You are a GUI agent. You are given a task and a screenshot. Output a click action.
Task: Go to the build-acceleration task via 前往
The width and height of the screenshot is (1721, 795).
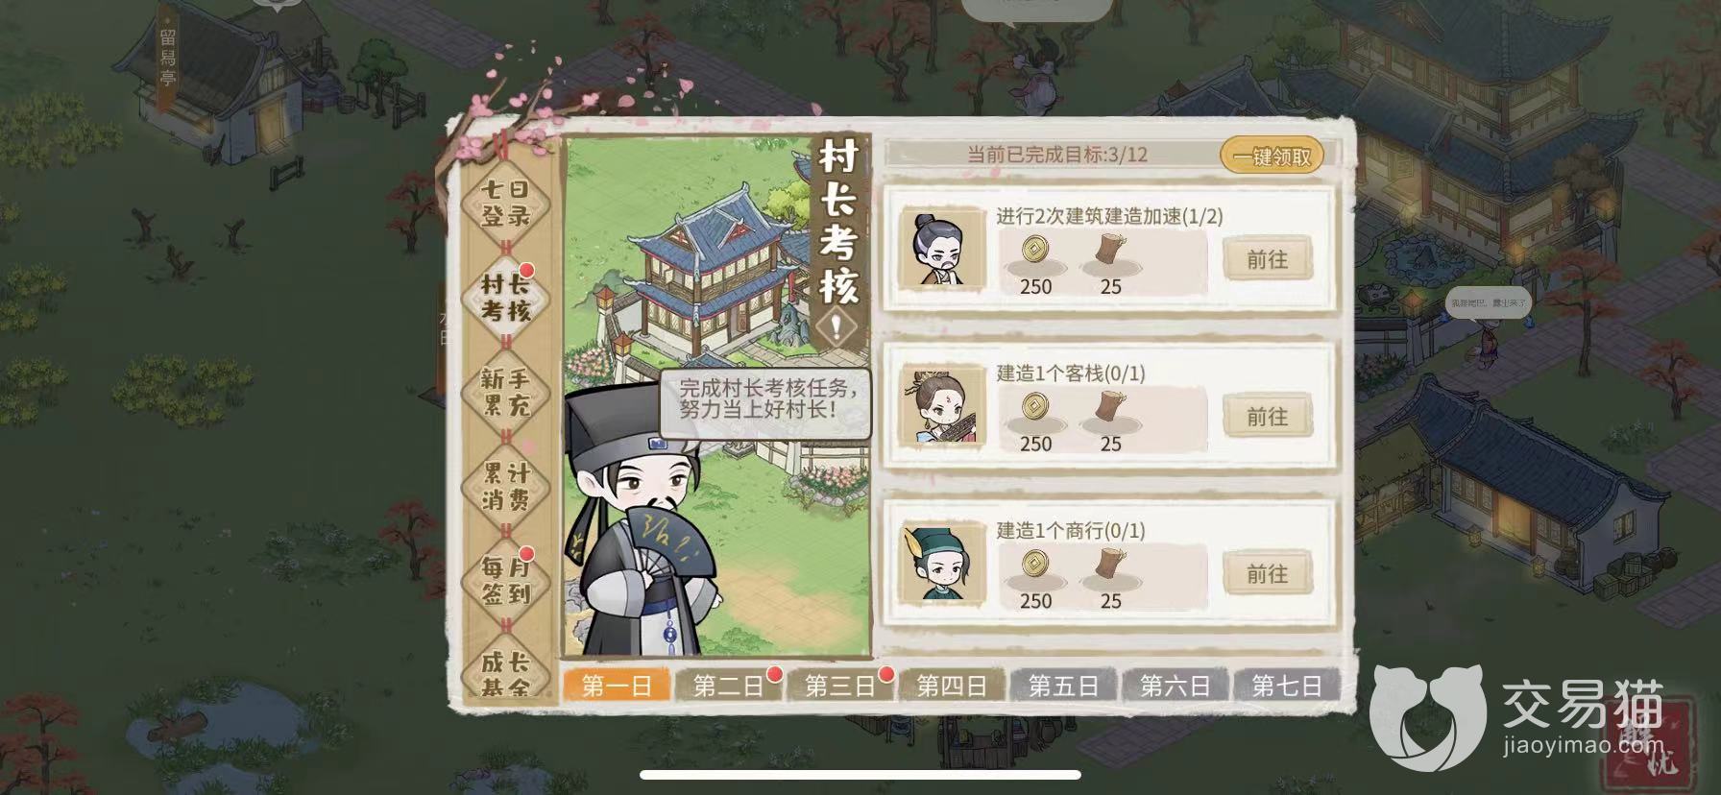coord(1267,259)
